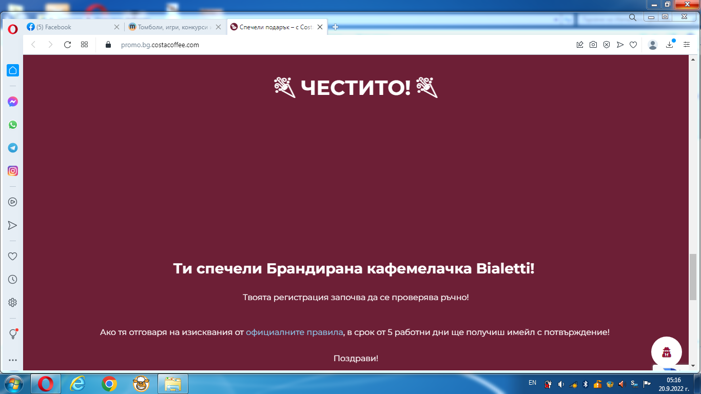This screenshot has width=701, height=394.
Task: Switch to the Facebook tab
Action: 72,27
